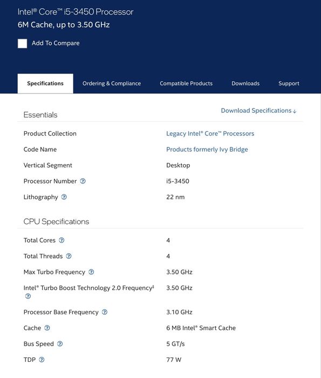Click the Intel Core i5-3450 Processor title

[x=76, y=12]
